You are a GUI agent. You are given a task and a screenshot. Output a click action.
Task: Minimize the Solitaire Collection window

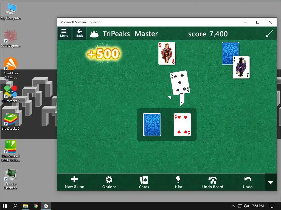tap(245, 22)
